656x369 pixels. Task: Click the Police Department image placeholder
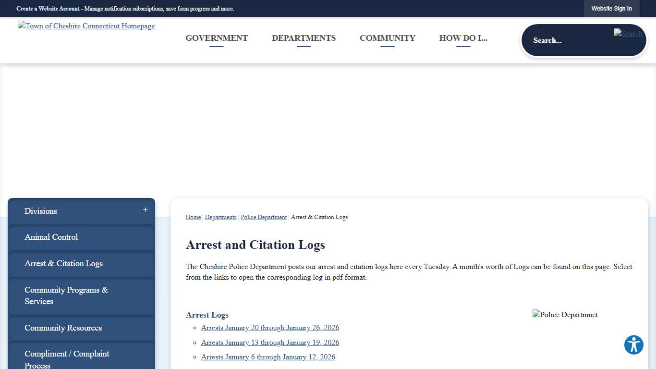[x=565, y=315]
